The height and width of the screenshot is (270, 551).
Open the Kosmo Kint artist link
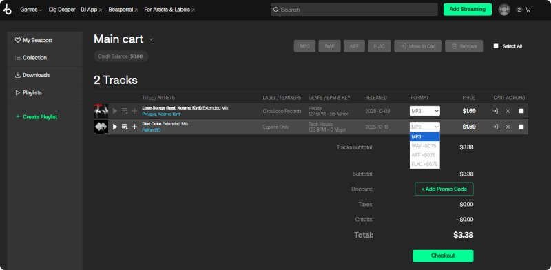169,114
